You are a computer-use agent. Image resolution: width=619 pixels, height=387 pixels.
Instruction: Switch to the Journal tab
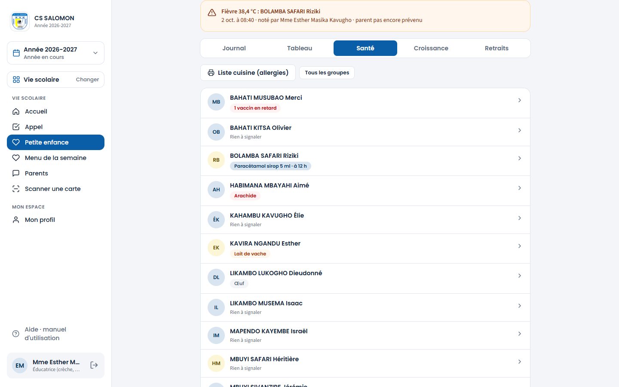click(x=234, y=48)
